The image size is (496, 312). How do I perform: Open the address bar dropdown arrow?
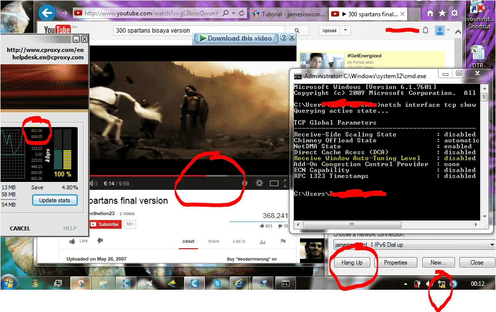(x=234, y=13)
